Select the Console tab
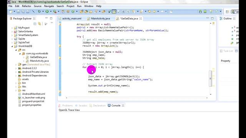Image resolution: width=246 pixels, height=138 pixels. (116, 106)
